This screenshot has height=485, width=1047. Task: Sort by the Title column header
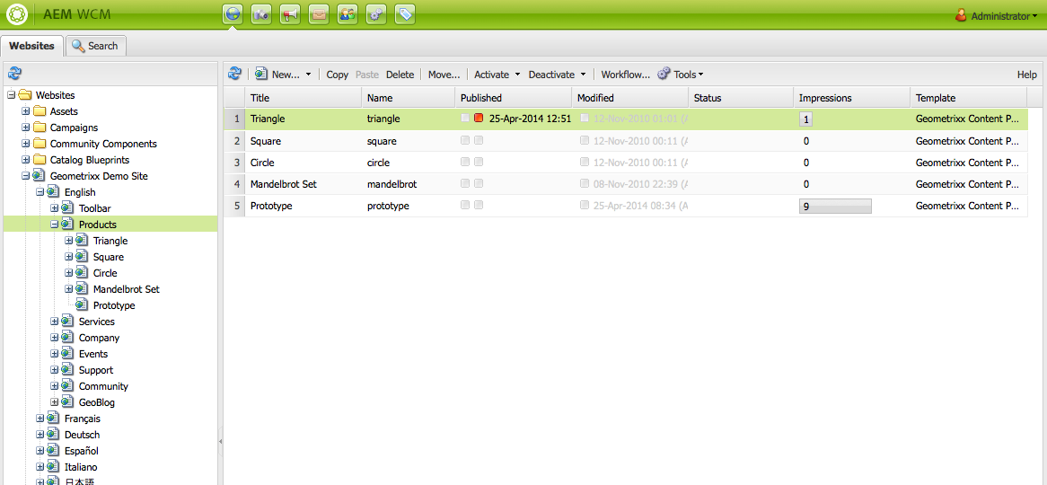[x=304, y=98]
